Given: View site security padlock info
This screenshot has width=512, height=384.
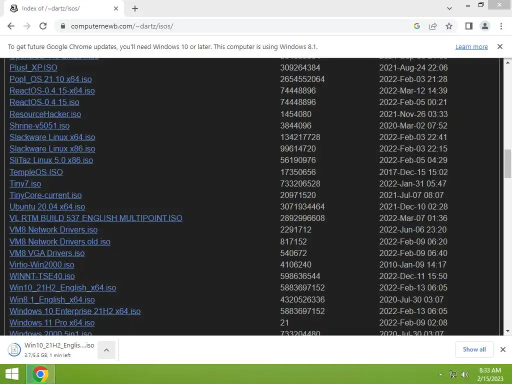Looking at the screenshot, I should click(63, 26).
